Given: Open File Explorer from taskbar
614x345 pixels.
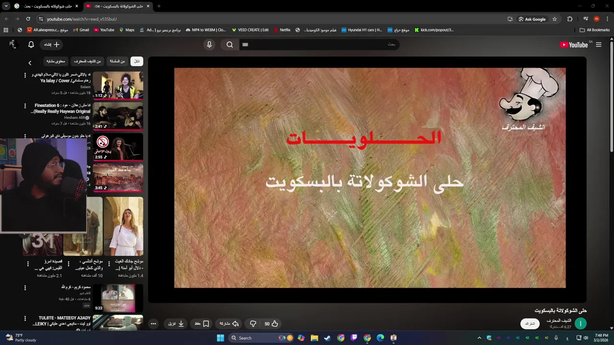Looking at the screenshot, I should (x=314, y=338).
